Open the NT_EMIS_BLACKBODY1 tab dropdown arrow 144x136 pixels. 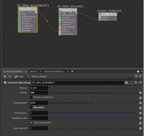(x=27, y=72)
